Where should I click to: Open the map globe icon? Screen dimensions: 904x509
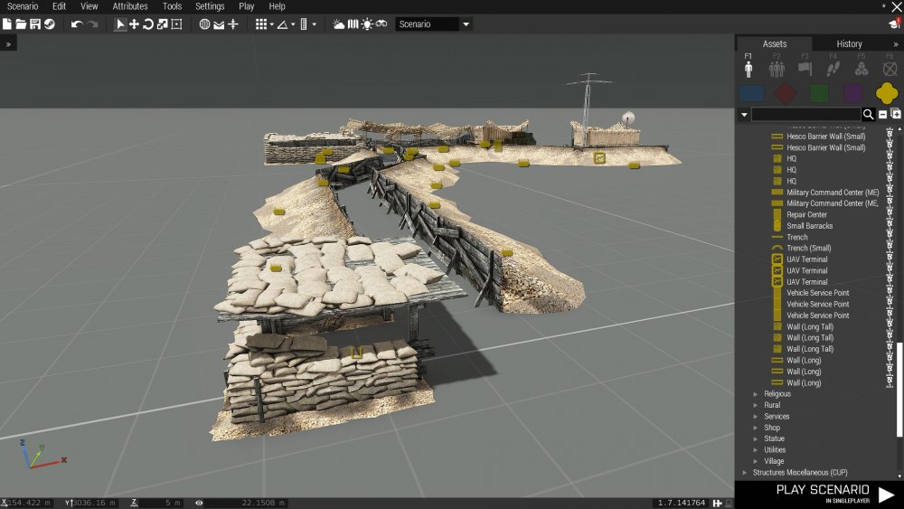pyautogui.click(x=204, y=24)
